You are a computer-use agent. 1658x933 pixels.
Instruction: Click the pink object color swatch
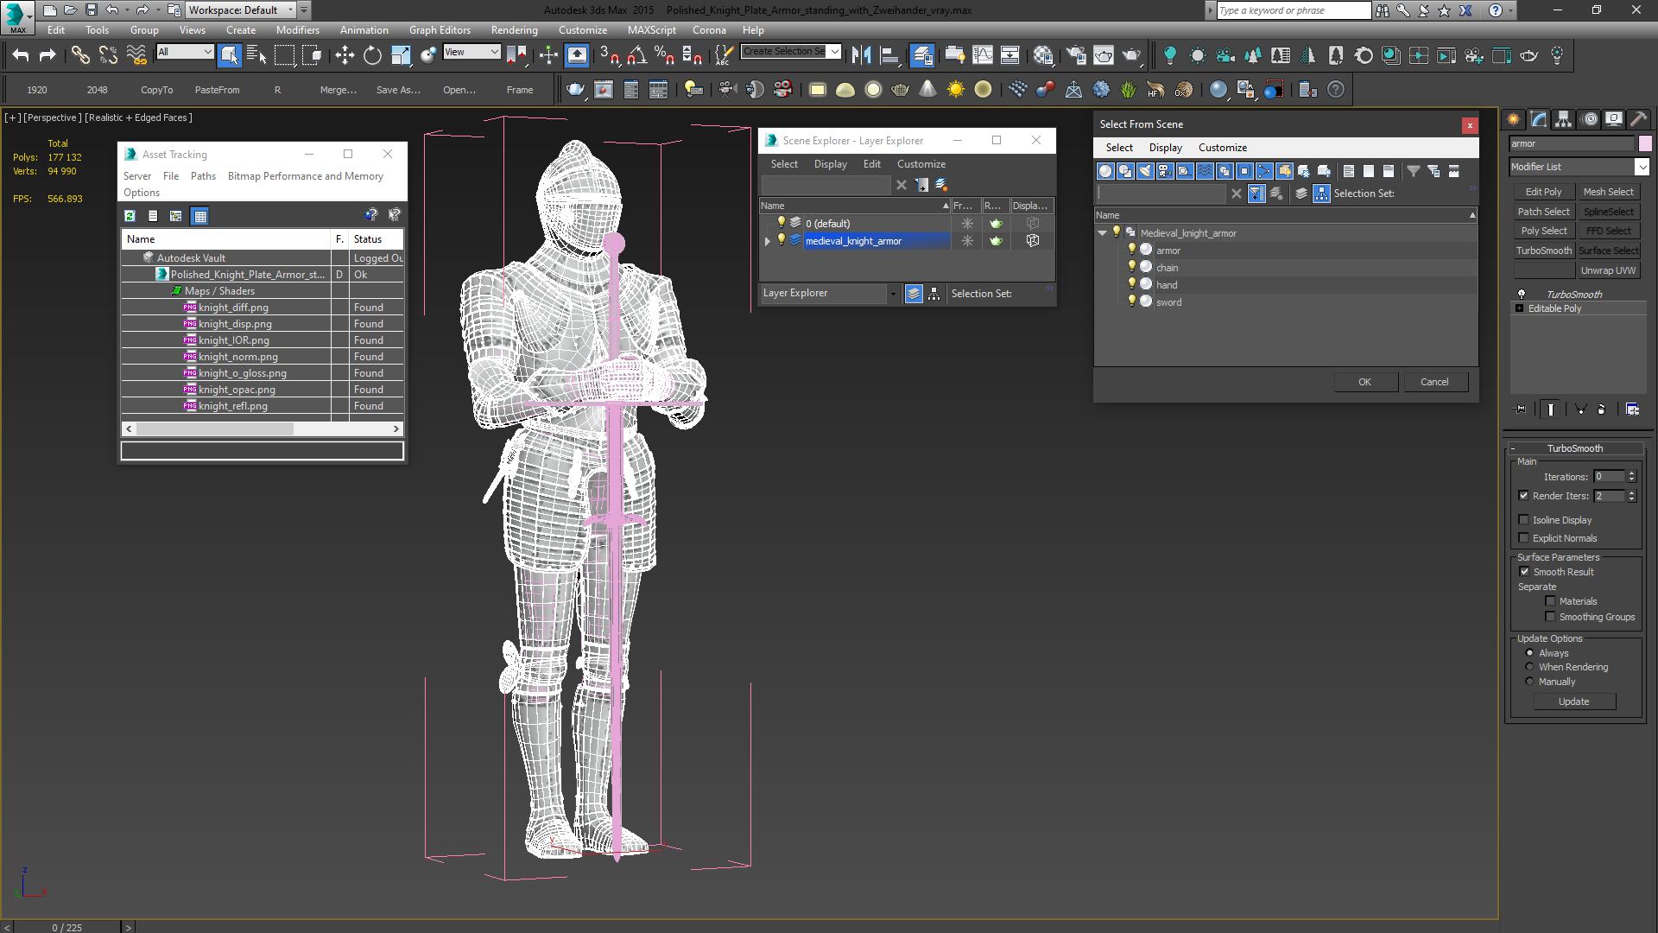click(x=1645, y=143)
